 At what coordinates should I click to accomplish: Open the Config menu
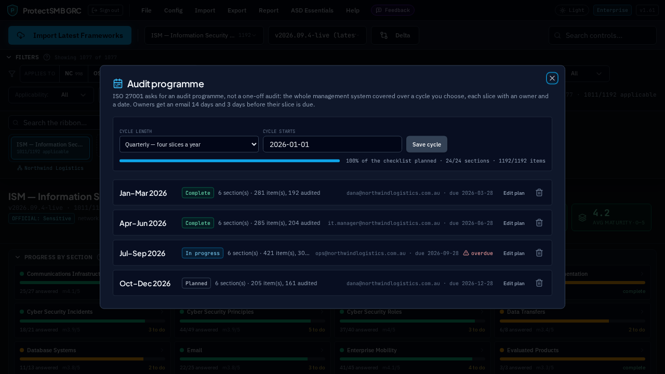click(173, 10)
